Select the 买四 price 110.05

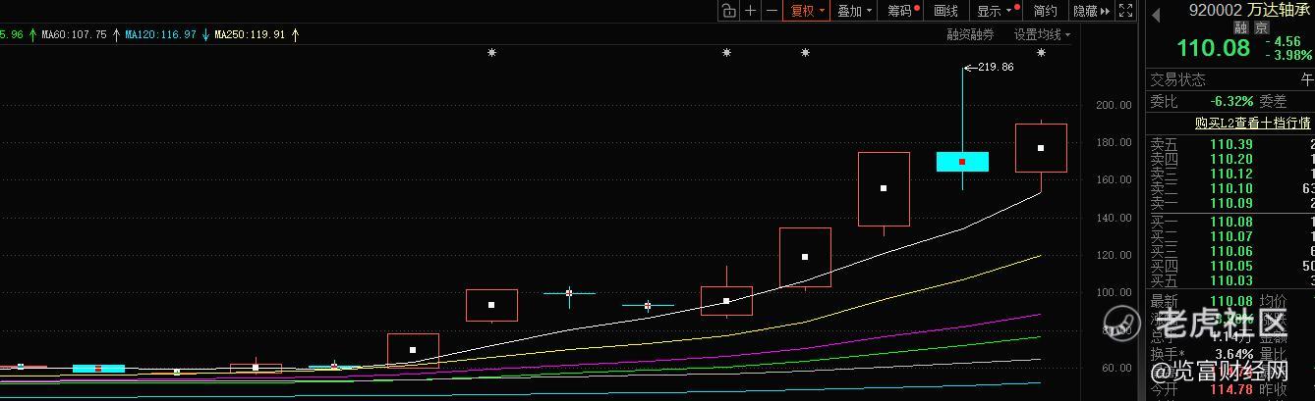pyautogui.click(x=1229, y=266)
